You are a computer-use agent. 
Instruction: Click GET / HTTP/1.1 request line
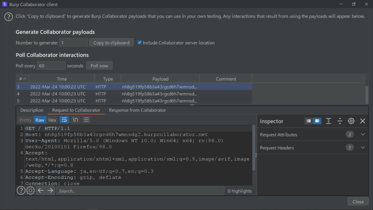[48, 128]
